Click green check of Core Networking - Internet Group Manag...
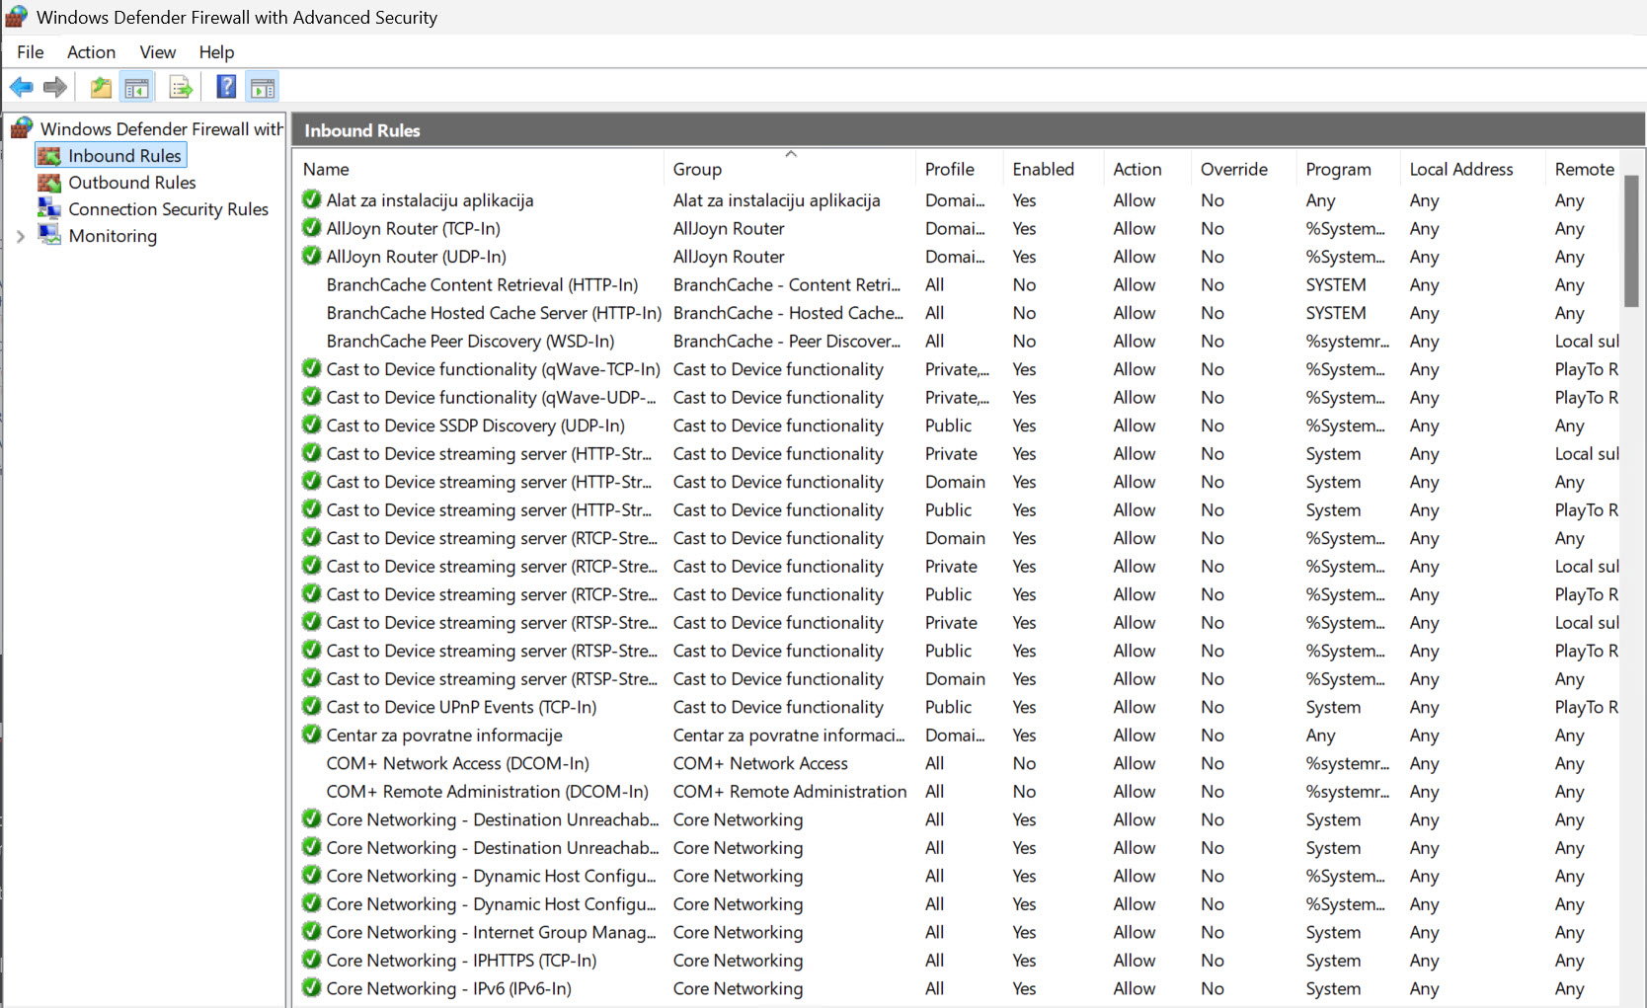 tap(311, 931)
